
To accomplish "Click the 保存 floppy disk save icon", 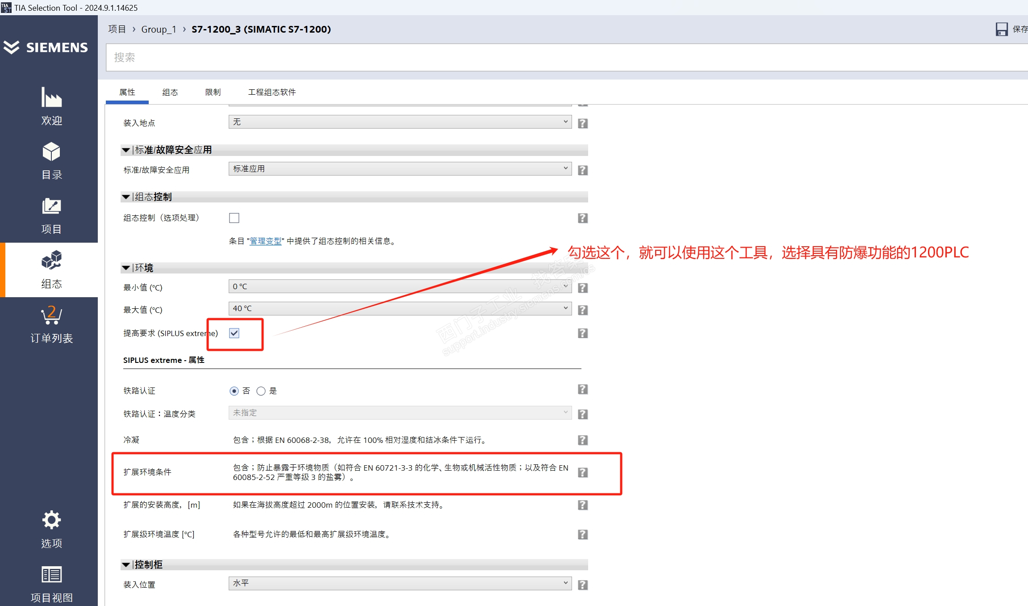I will [1002, 29].
